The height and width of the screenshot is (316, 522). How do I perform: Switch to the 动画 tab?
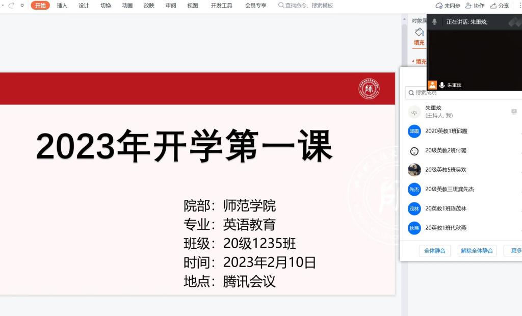tap(127, 6)
